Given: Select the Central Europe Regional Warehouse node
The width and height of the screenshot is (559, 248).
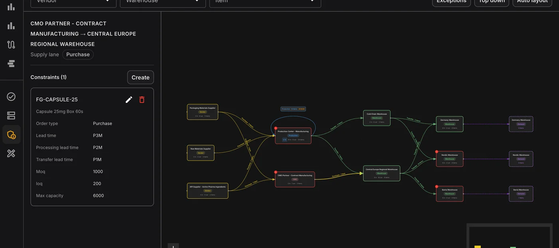Looking at the screenshot, I should click(x=382, y=173).
